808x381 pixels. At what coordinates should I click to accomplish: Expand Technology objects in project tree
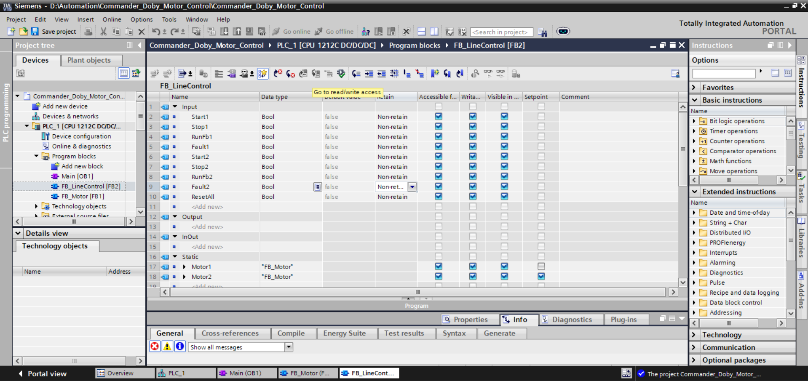coord(36,206)
